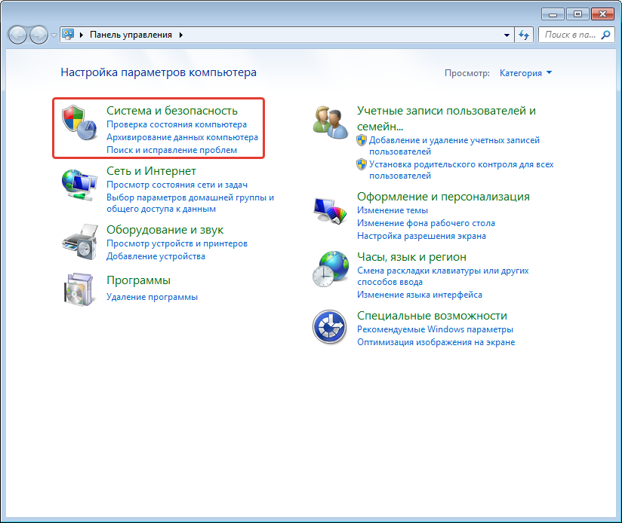
Task: Open Архивирование данных компьютера link
Action: coord(182,137)
